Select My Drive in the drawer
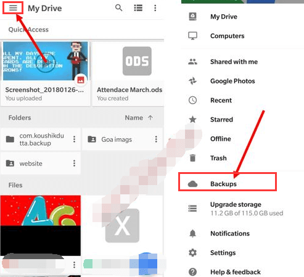 224,17
